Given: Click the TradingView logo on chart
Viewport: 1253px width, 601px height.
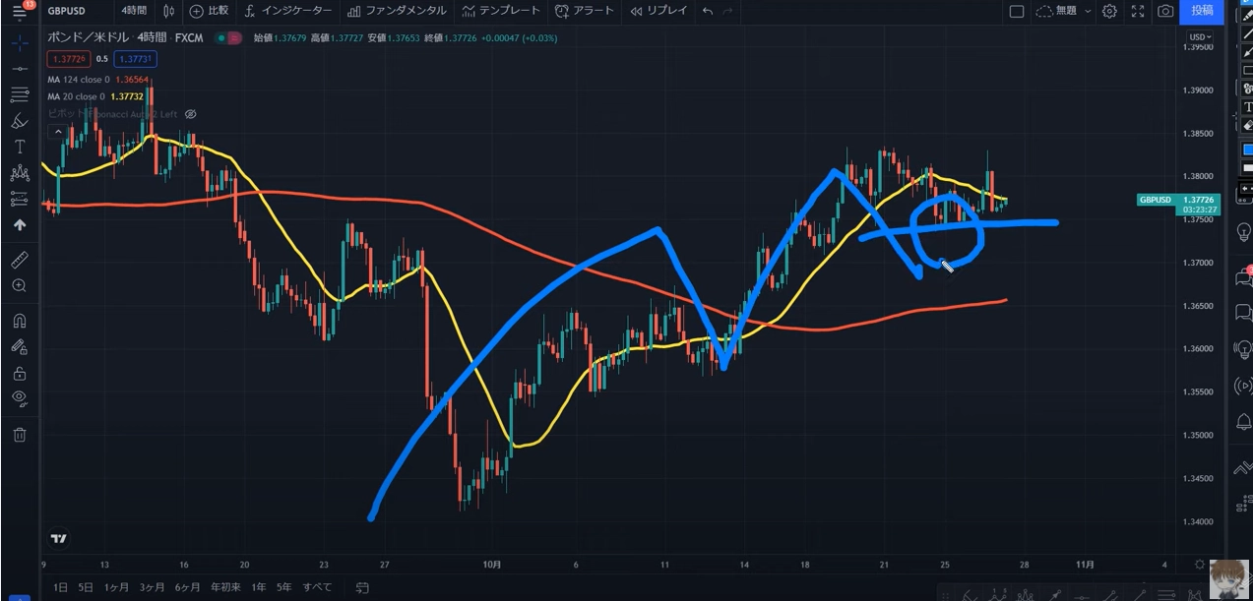Looking at the screenshot, I should pos(59,538).
